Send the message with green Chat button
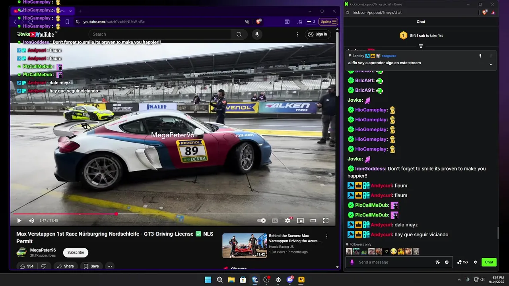 (489, 262)
